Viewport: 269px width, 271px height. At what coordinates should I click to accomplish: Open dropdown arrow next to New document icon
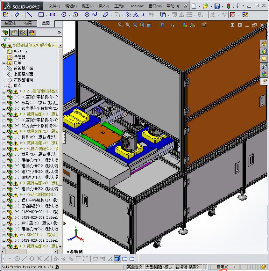point(200,6)
